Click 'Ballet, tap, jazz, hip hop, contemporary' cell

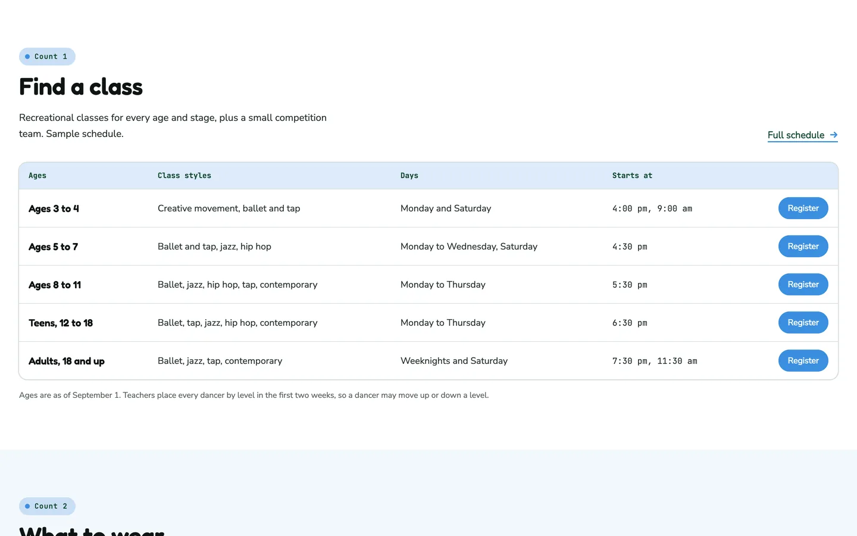237,323
